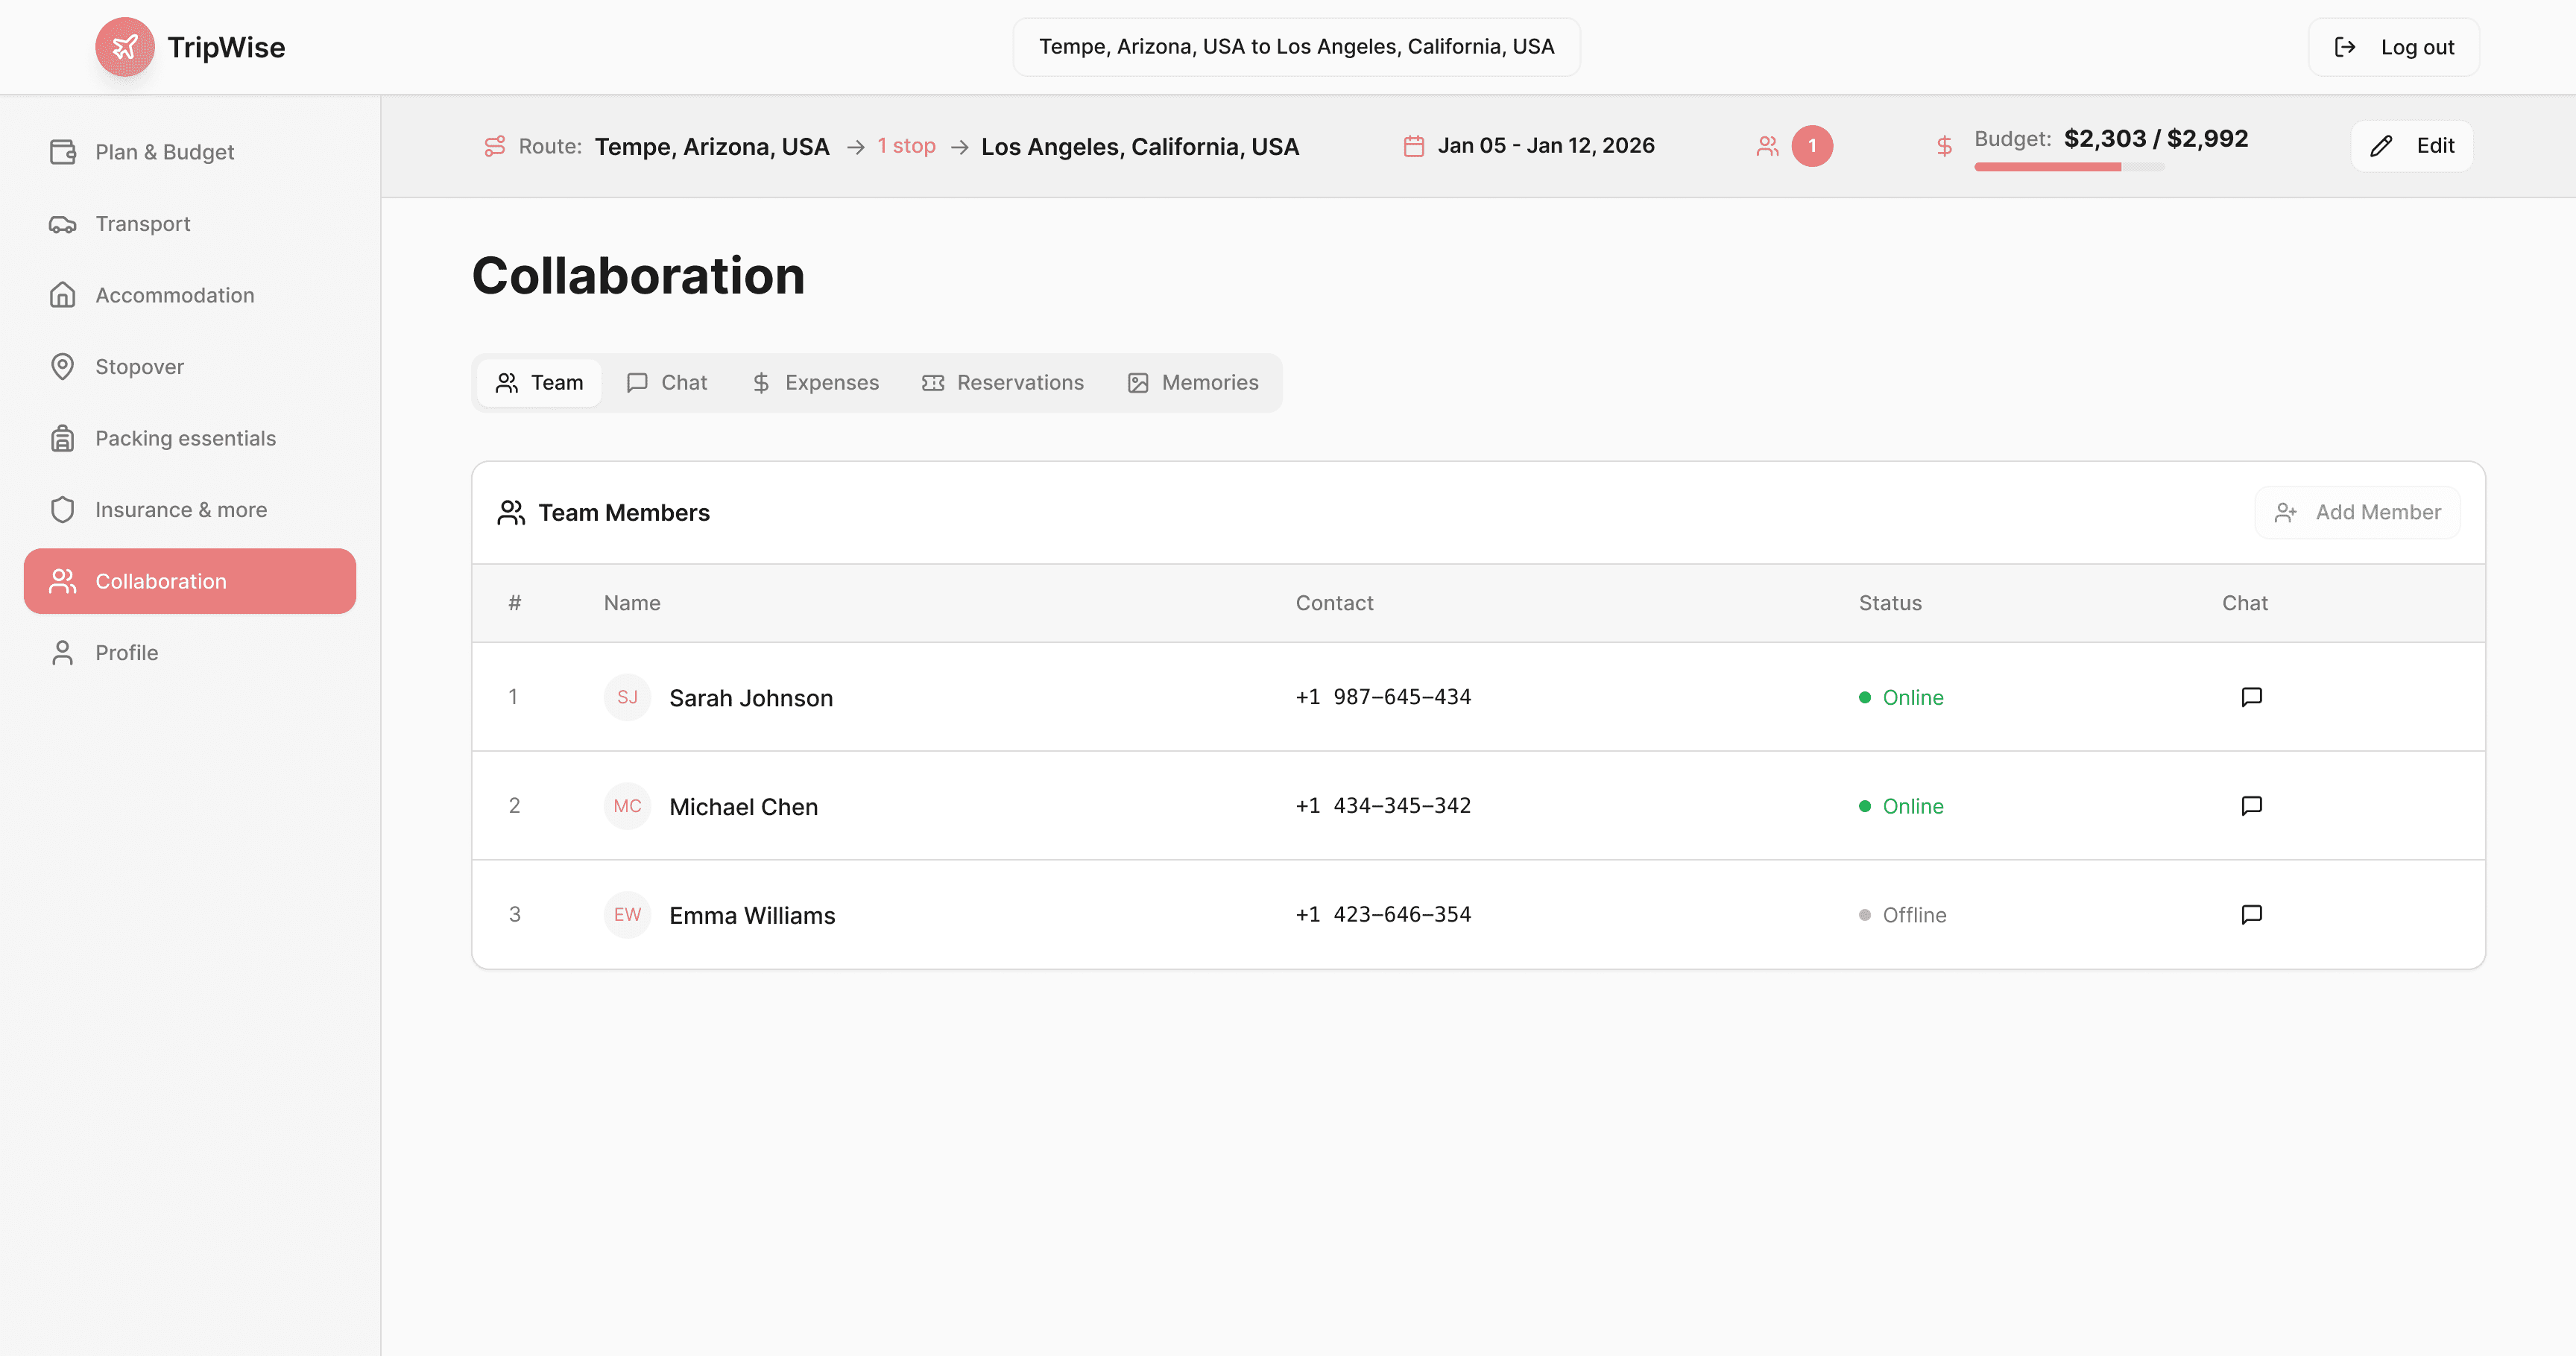Select the Reservations tab
This screenshot has height=1356, width=2576.
point(1003,383)
